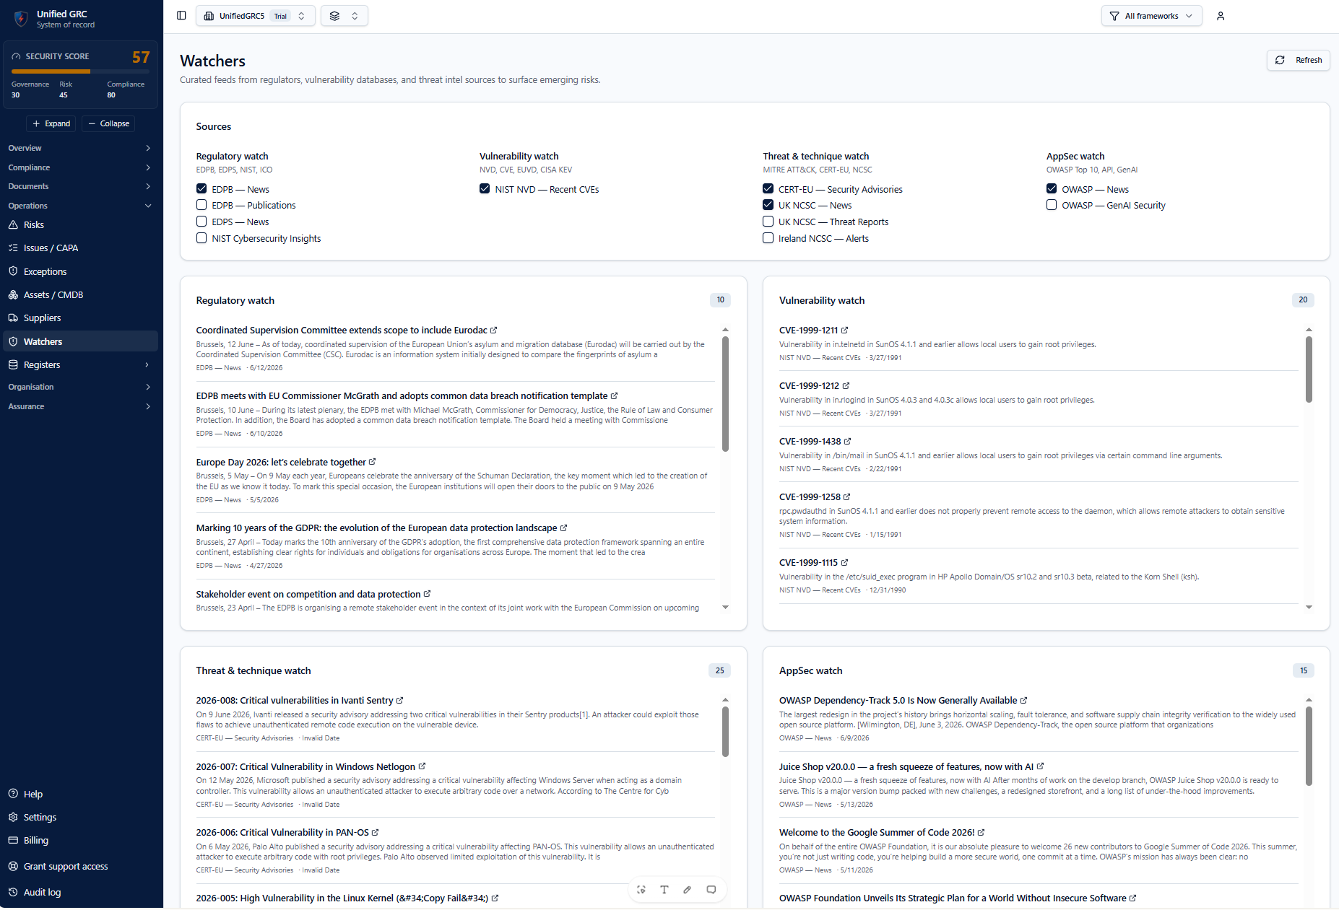Open external link for Google Summer of Code

981,833
